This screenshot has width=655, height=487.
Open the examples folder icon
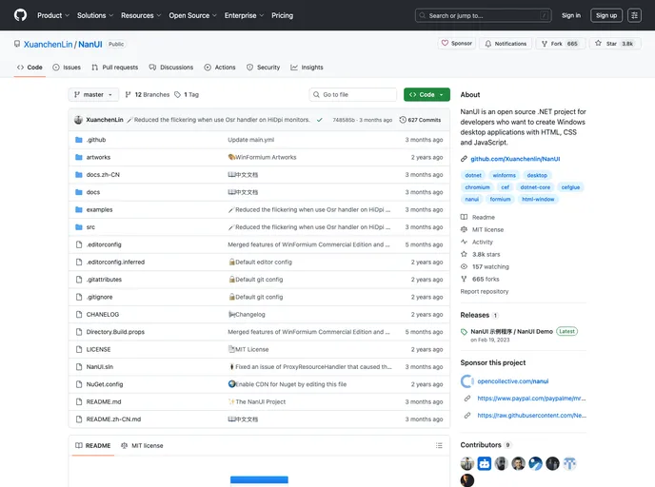coord(78,210)
